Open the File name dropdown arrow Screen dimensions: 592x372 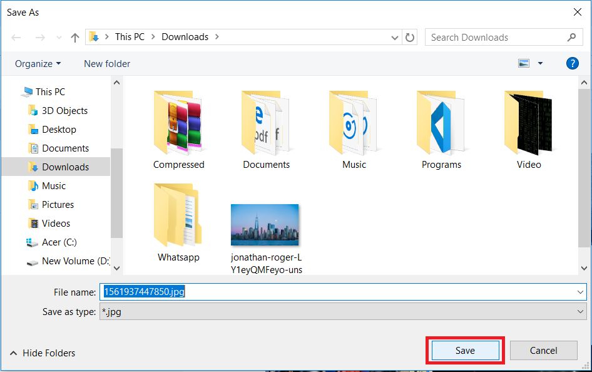580,292
